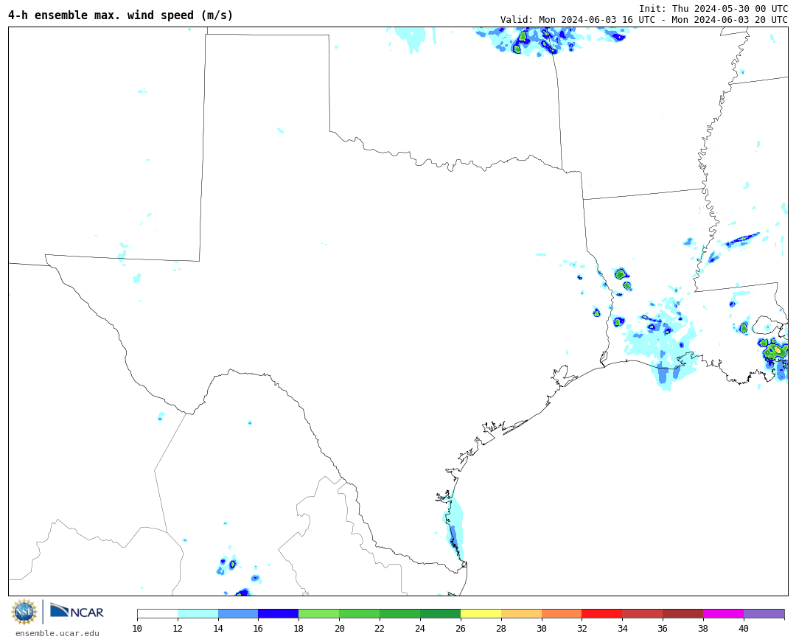Click the green 20-22 color swatch

tap(360, 613)
